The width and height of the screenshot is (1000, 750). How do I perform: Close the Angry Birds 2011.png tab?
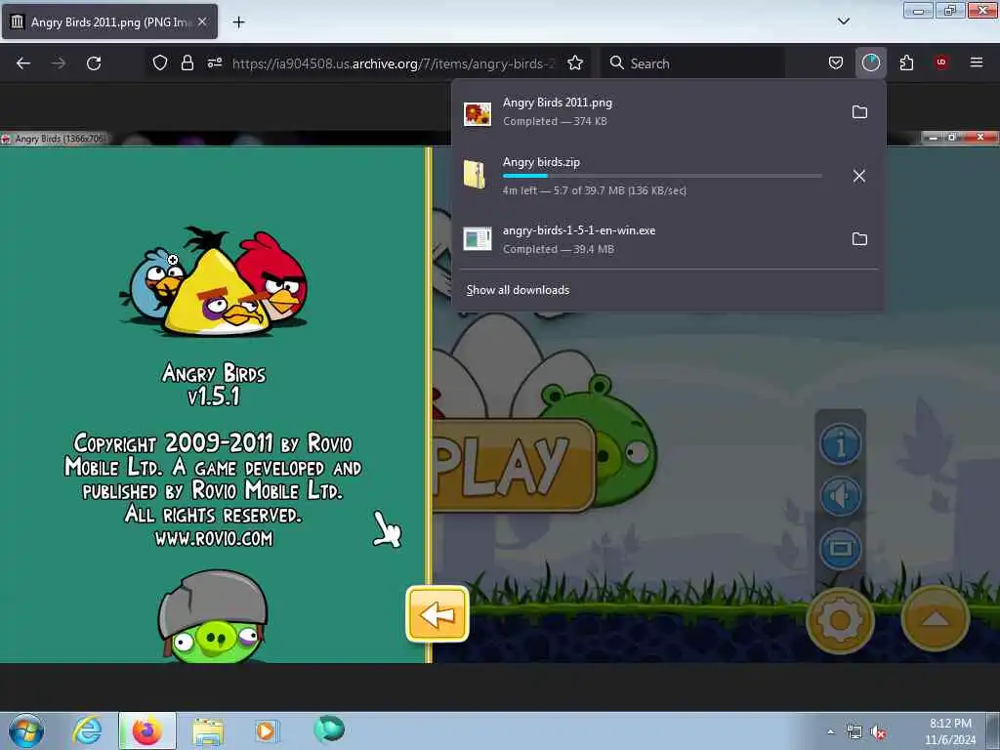point(202,21)
